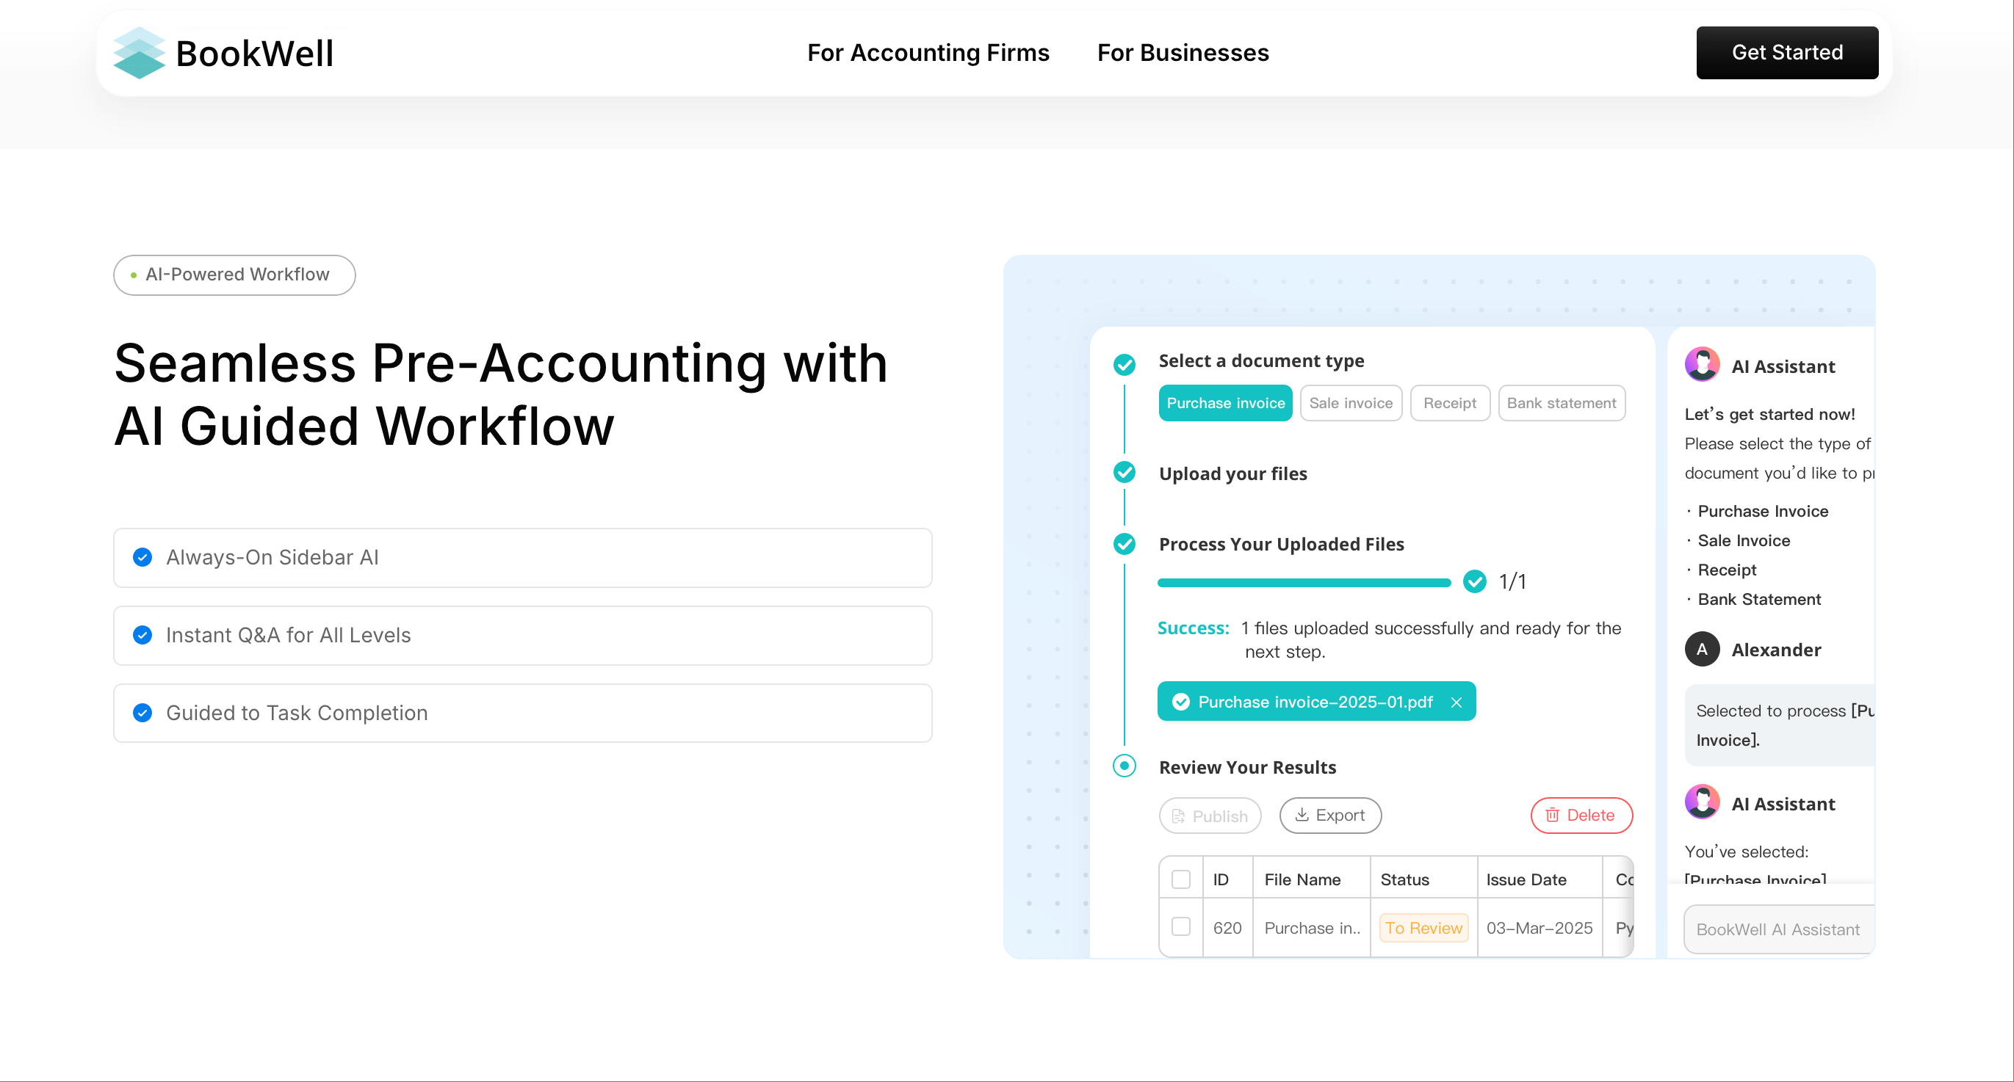The image size is (2014, 1082).
Task: Open the For Accounting Firms menu
Action: pyautogui.click(x=928, y=52)
